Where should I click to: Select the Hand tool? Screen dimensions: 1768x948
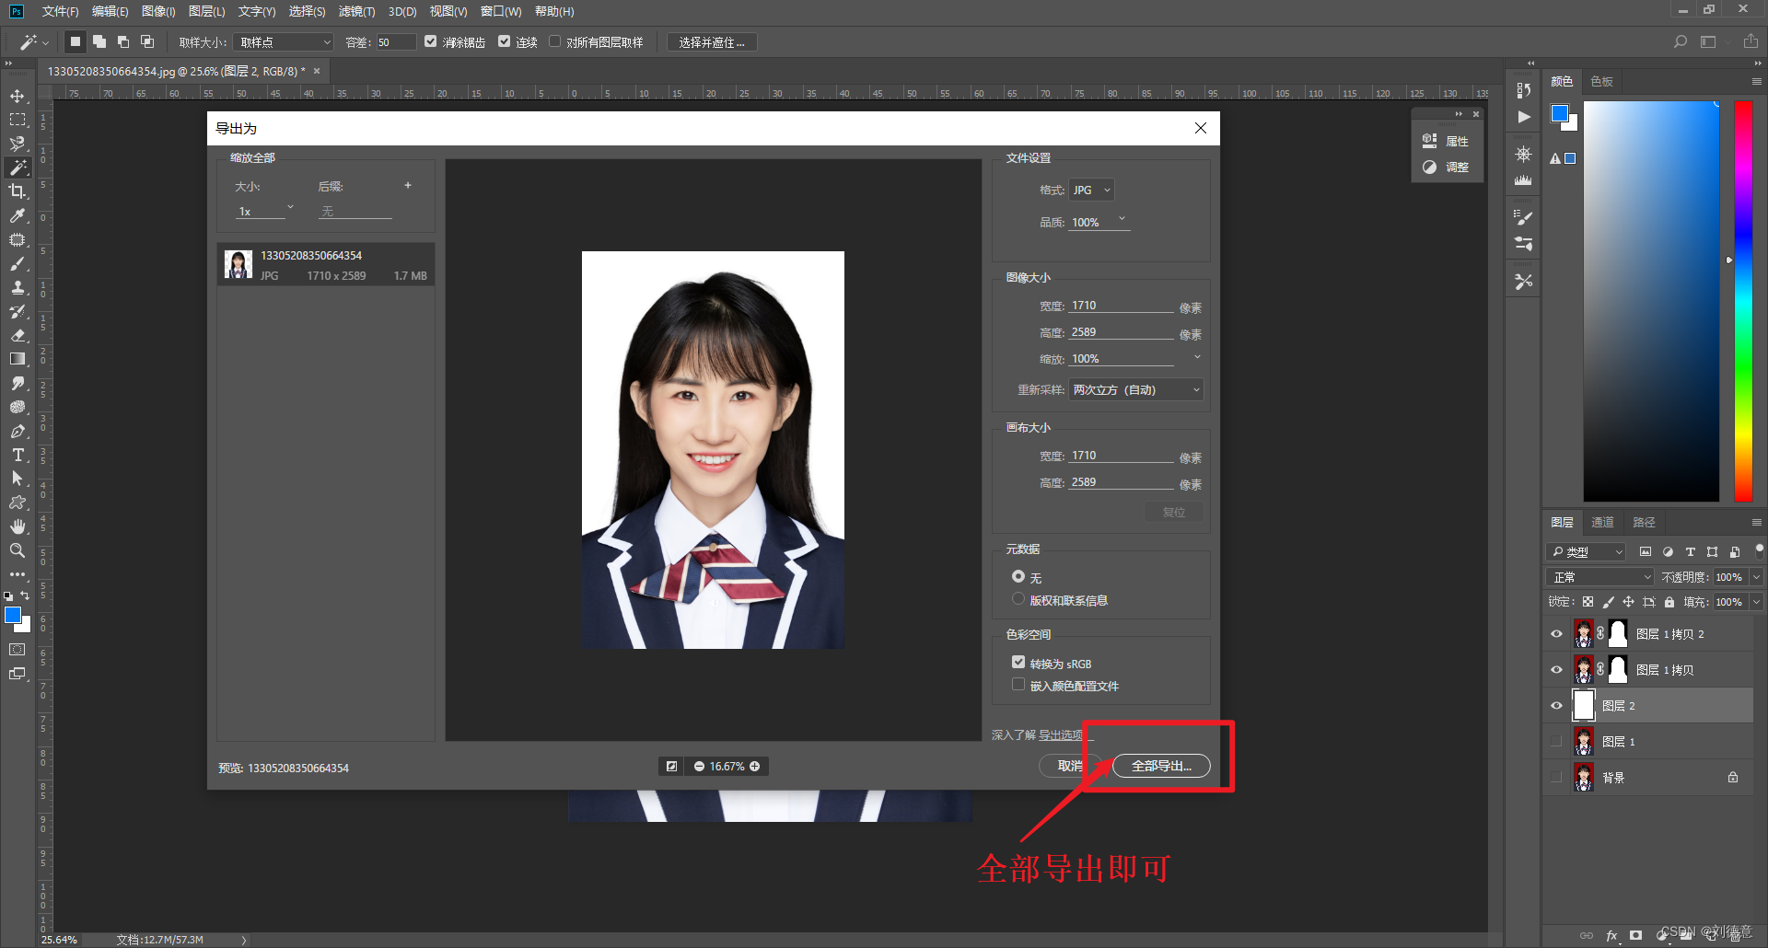coord(17,526)
